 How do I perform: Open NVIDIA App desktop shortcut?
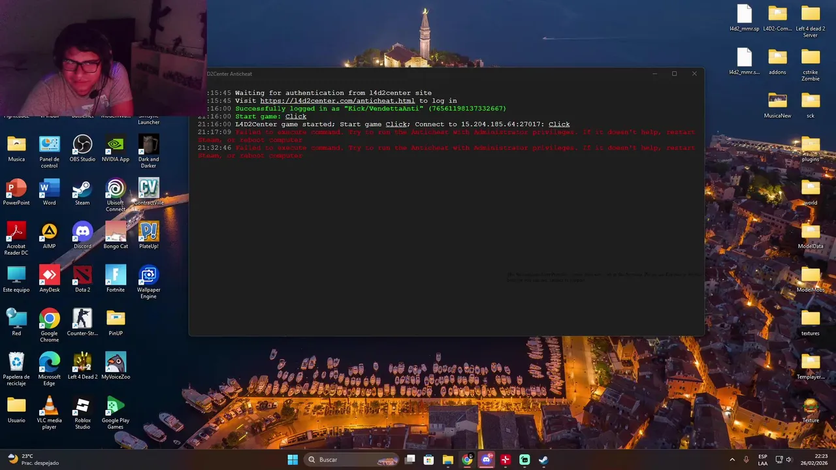tap(116, 148)
